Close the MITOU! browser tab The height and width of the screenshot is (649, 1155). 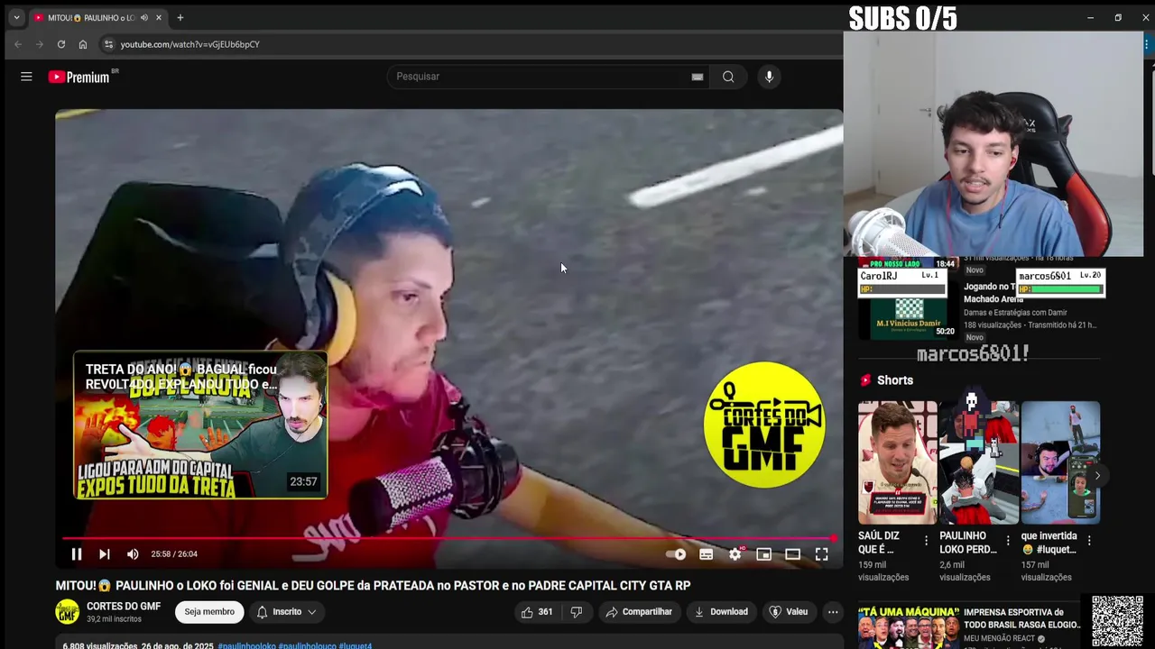click(159, 17)
